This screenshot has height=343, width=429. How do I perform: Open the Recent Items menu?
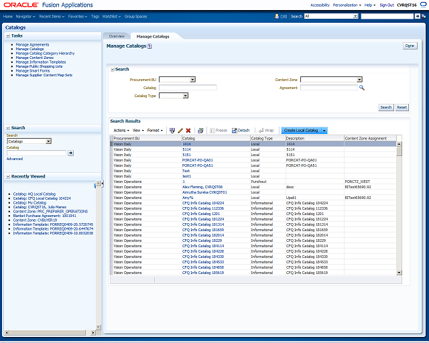tap(52, 16)
